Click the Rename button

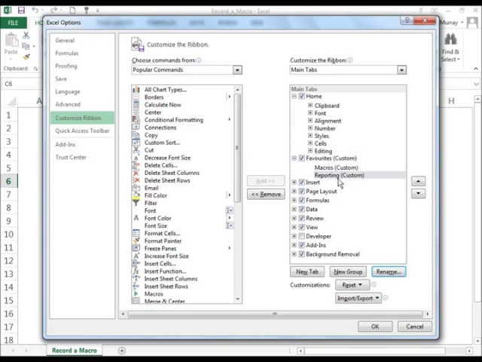389,271
